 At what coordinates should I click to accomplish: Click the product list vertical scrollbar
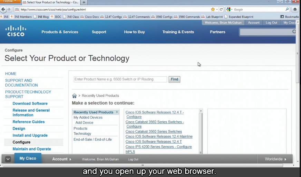(x=201, y=132)
